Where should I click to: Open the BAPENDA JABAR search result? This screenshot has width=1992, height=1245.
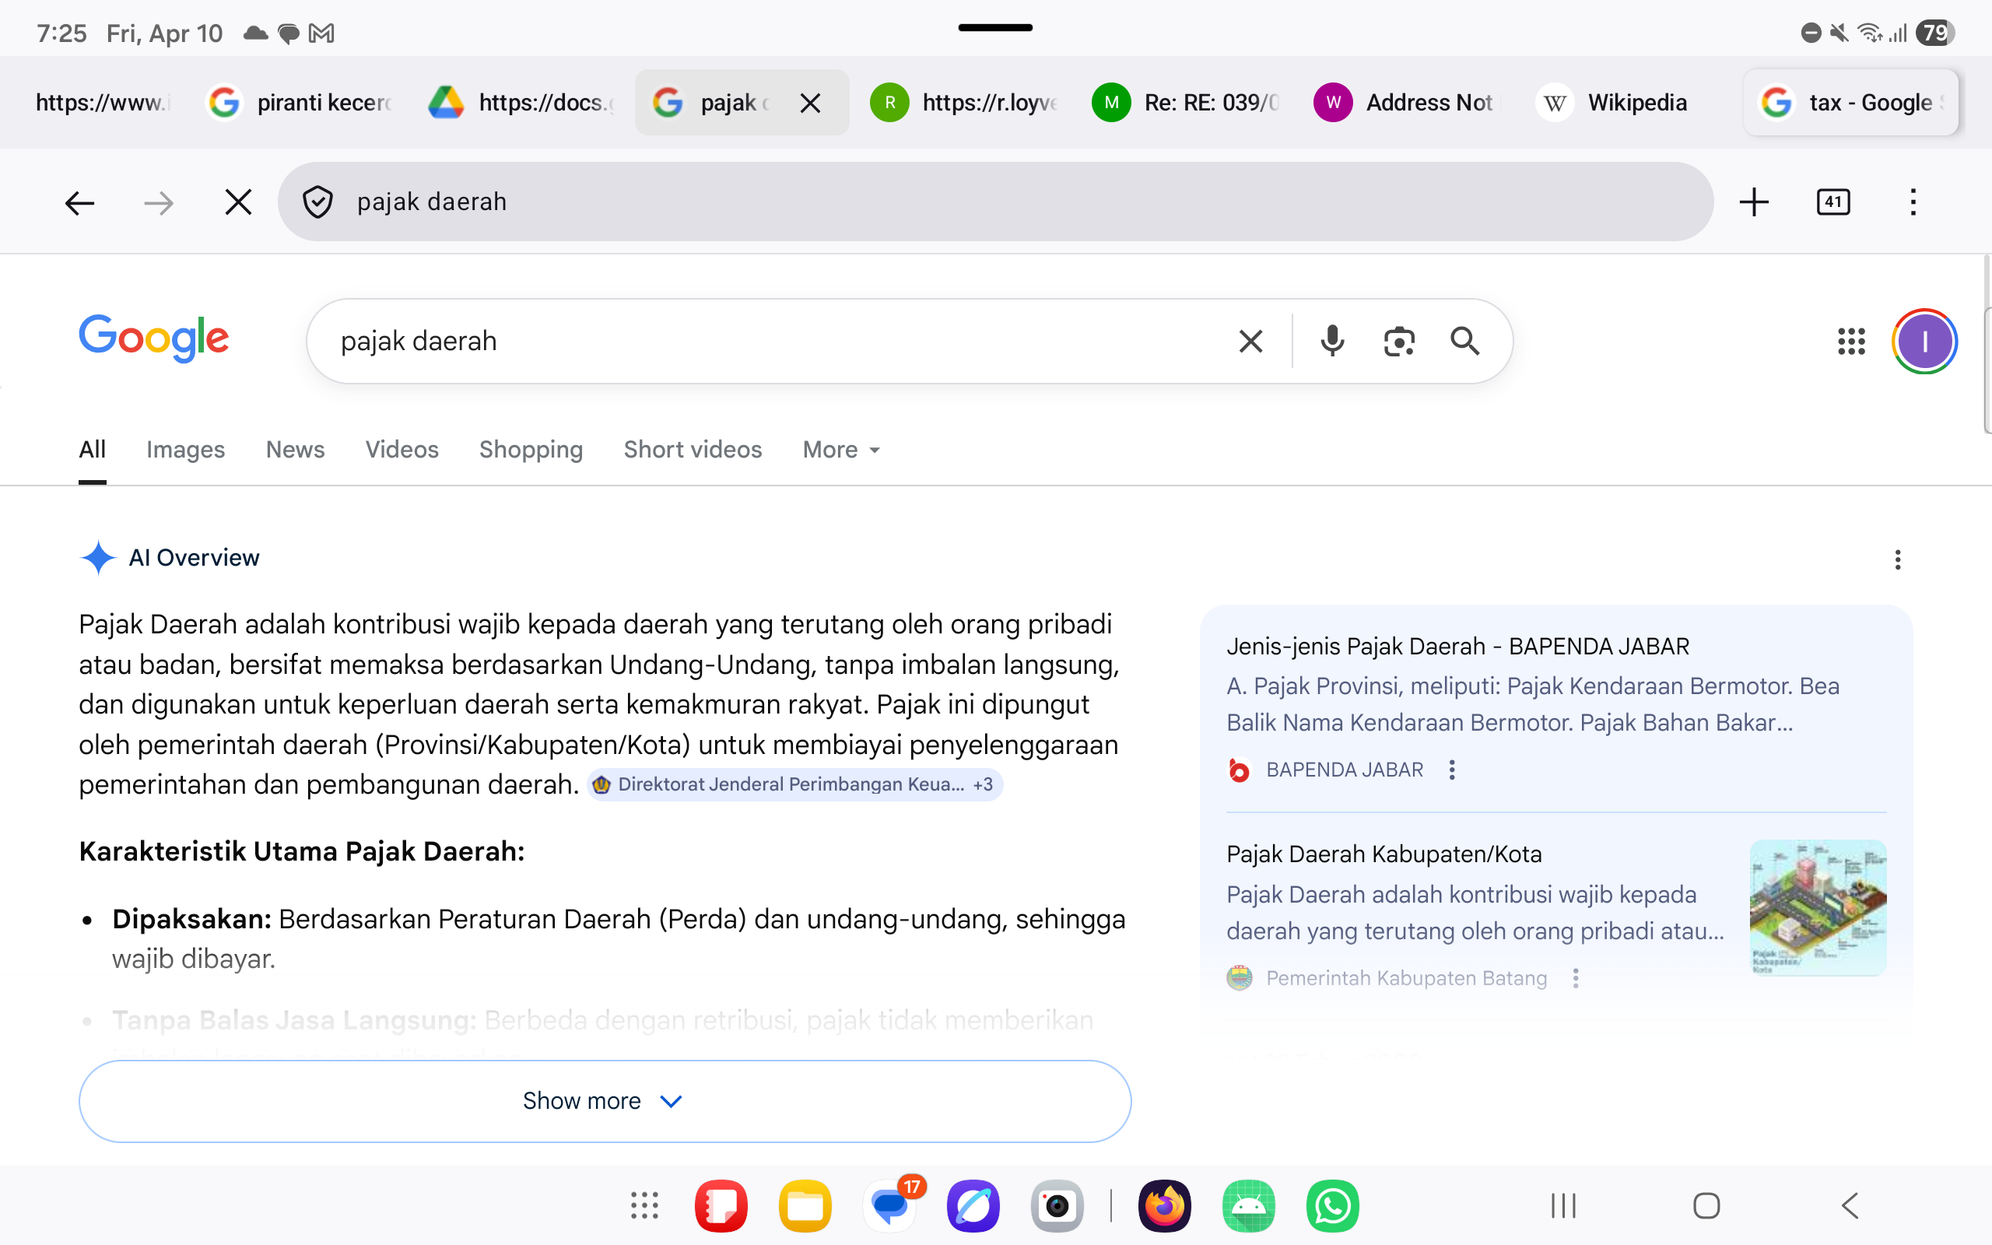(1457, 647)
